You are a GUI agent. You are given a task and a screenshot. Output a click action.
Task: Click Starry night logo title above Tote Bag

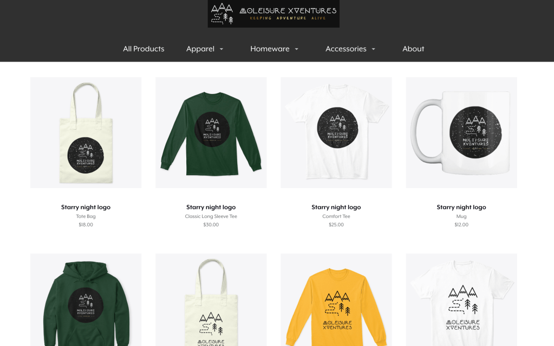click(x=86, y=207)
